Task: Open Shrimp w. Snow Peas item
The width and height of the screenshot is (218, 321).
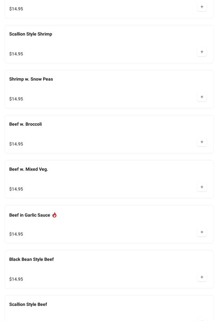Action: pos(31,79)
